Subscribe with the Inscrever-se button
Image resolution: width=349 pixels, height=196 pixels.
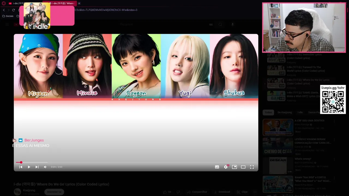tap(54, 192)
